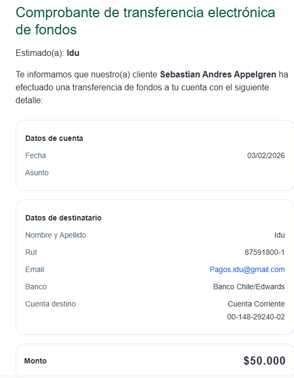This screenshot has width=294, height=378.
Task: Click the Nombre y Apellido label
Action: [x=56, y=235]
